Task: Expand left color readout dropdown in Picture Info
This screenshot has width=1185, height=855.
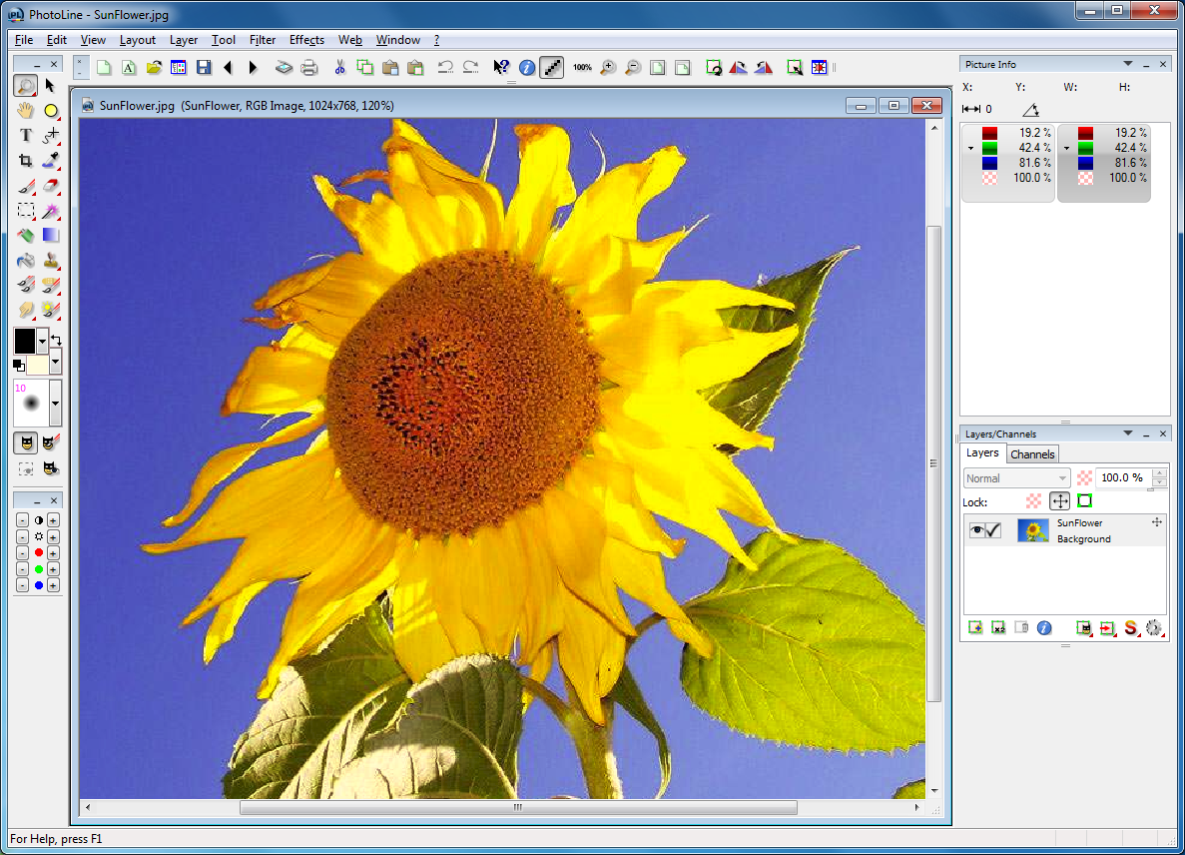Action: click(x=970, y=148)
